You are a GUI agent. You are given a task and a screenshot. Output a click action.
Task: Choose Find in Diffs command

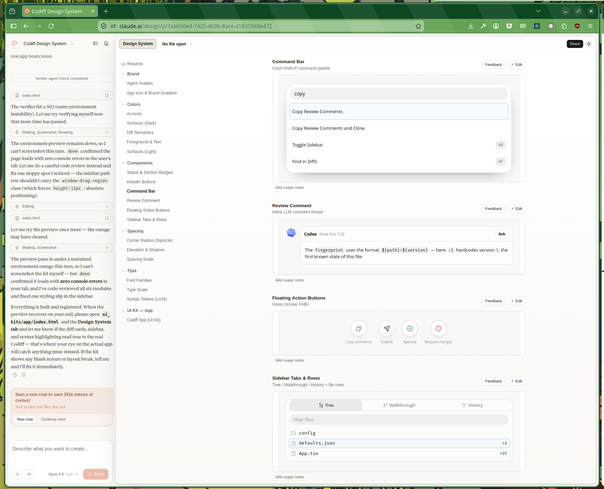(x=399, y=161)
